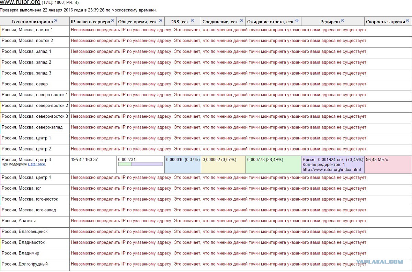Click the Точка мониторинга column header
Image resolution: width=412 pixels, height=272 pixels.
[x=35, y=21]
